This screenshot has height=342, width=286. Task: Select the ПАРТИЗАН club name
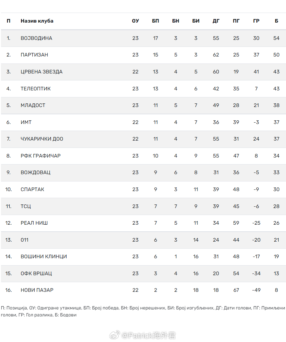click(34, 55)
